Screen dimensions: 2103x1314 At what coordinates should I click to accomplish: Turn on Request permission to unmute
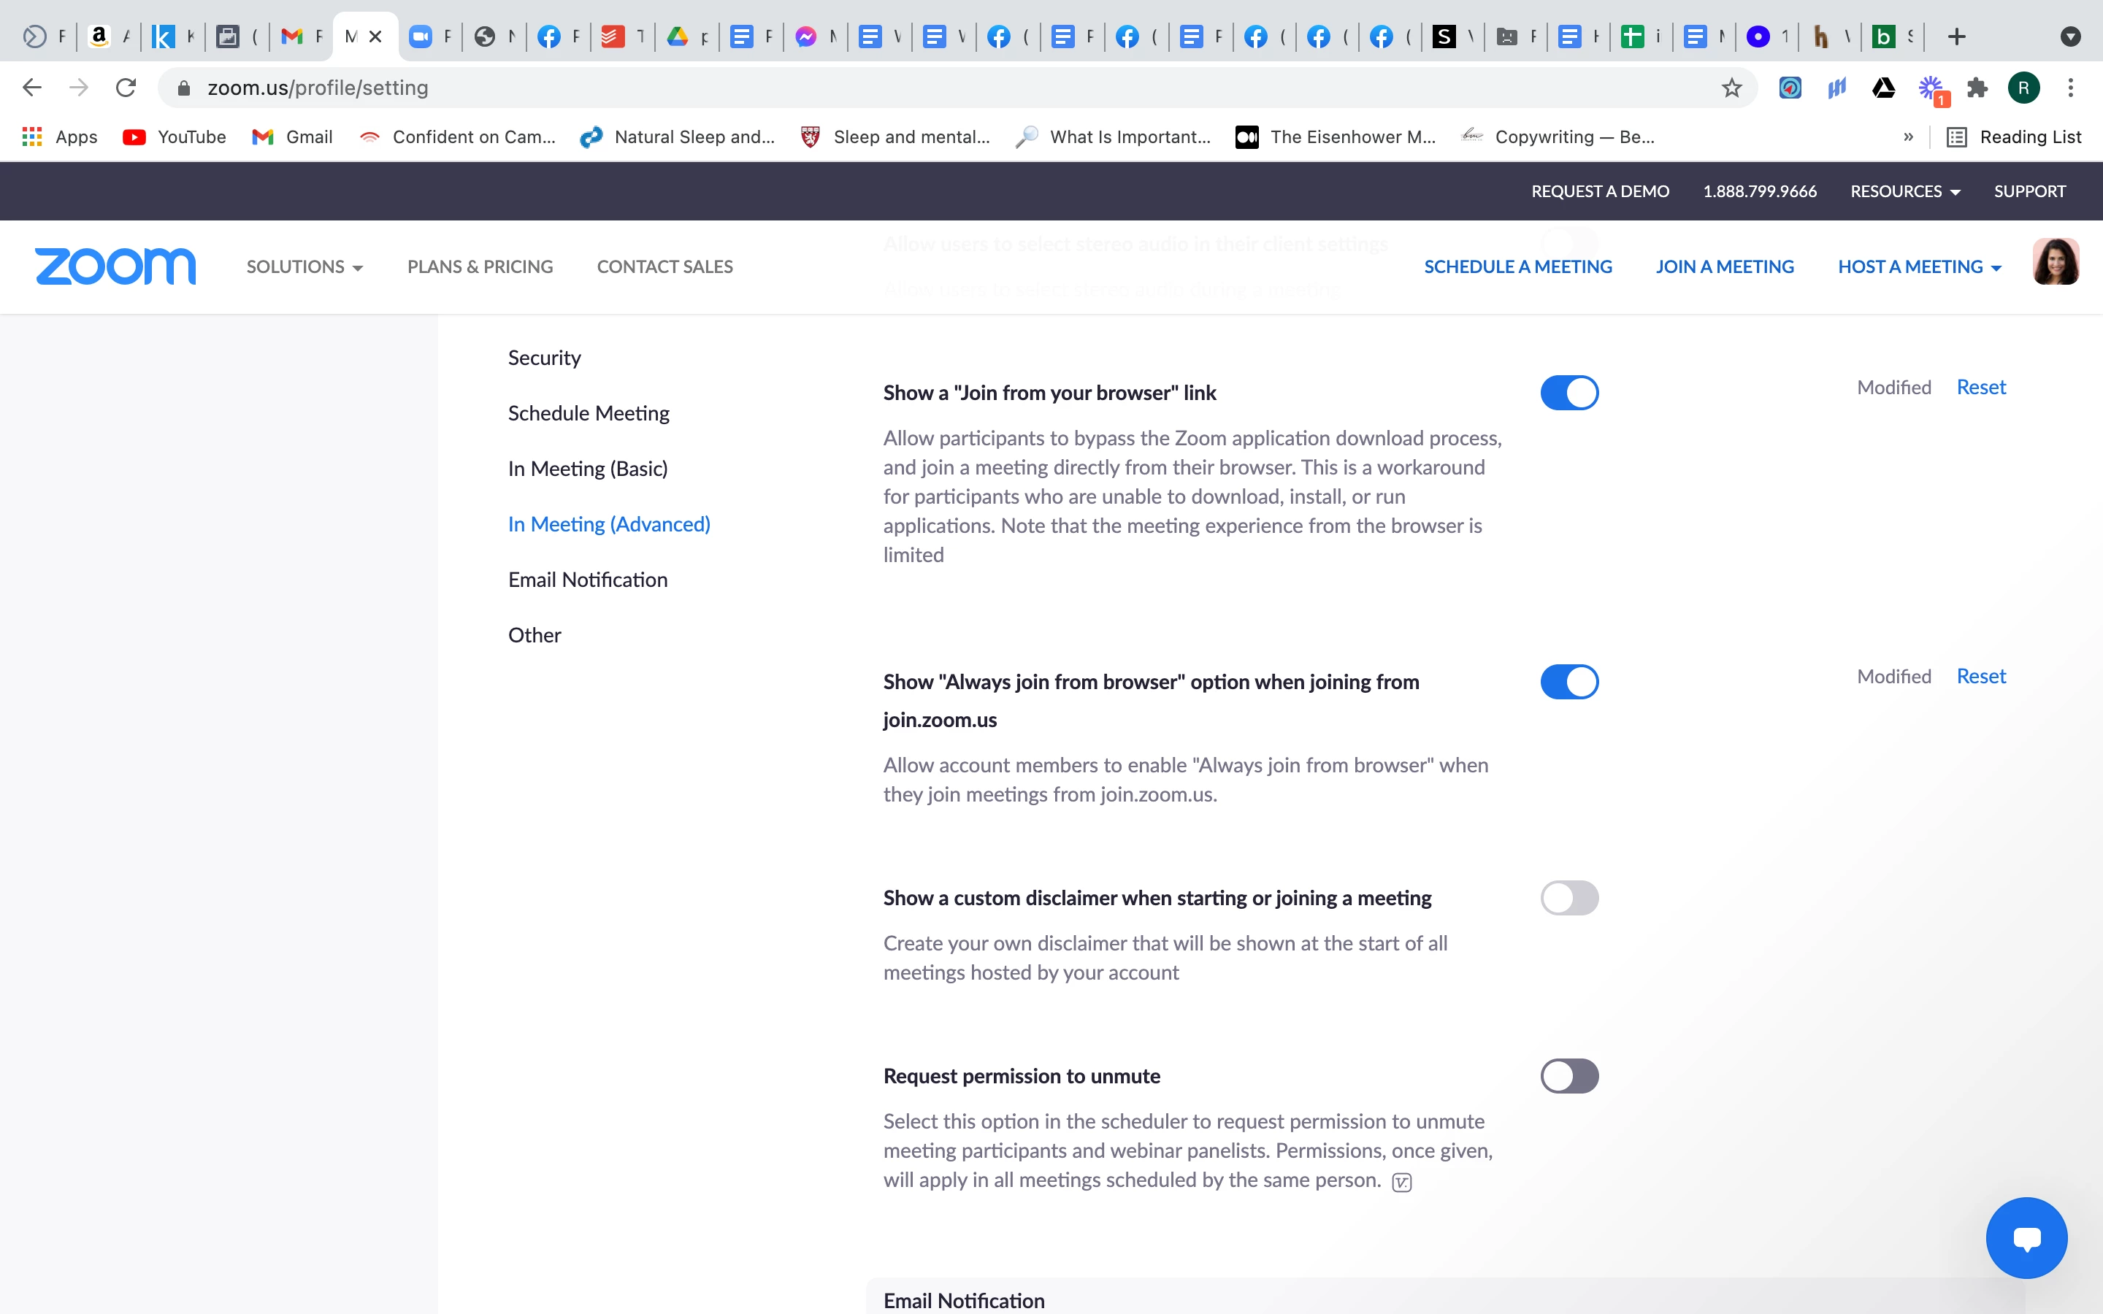pos(1568,1076)
